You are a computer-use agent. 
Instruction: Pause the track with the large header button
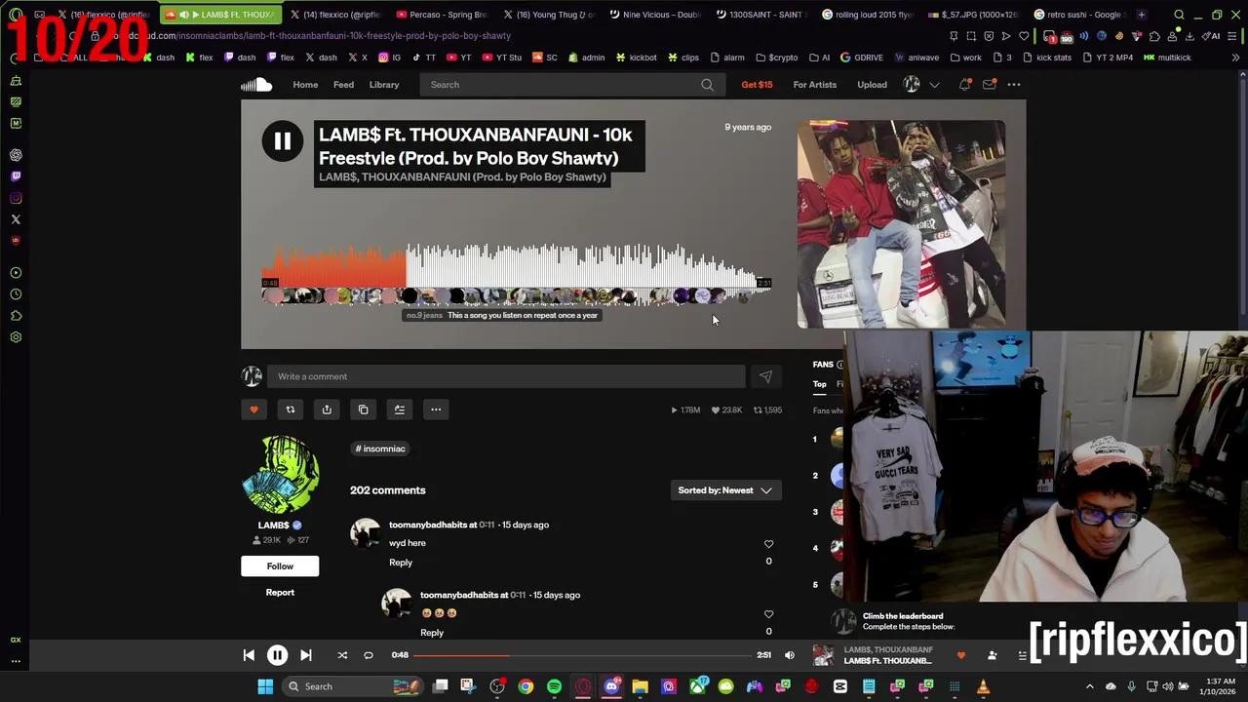point(282,141)
